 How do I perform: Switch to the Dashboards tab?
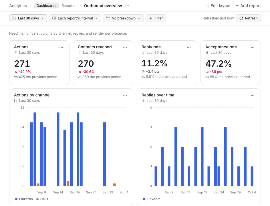point(46,6)
